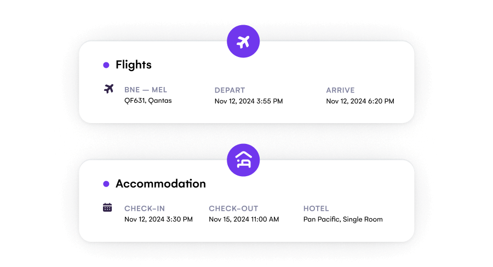This screenshot has height=267, width=493.
Task: Select arrival time Nov 12, 2024 6:20 PM
Action: pyautogui.click(x=360, y=101)
